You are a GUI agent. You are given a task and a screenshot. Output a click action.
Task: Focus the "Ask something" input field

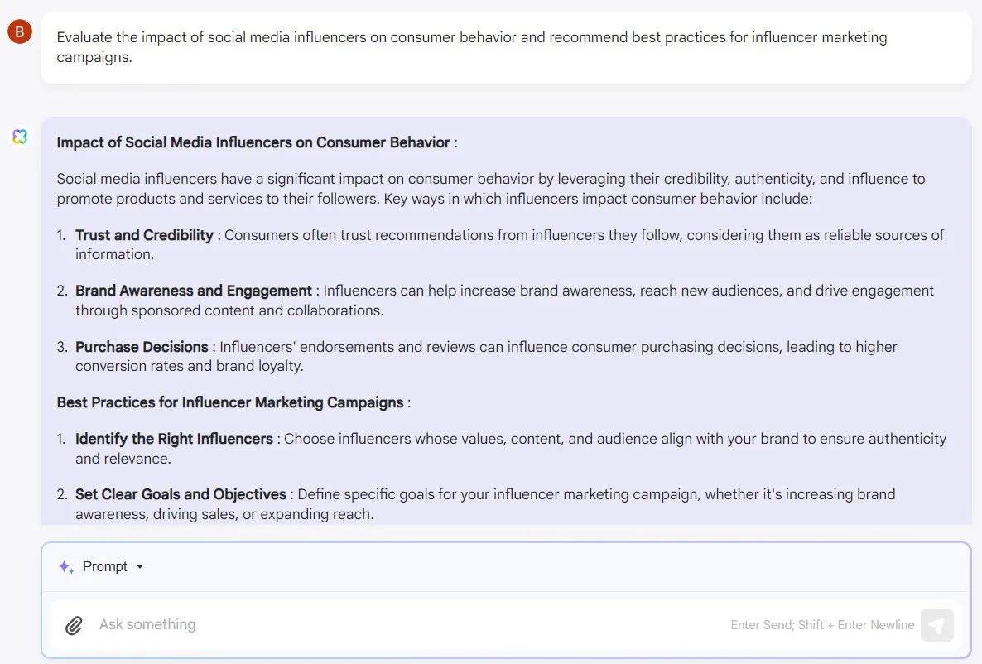[x=397, y=625]
